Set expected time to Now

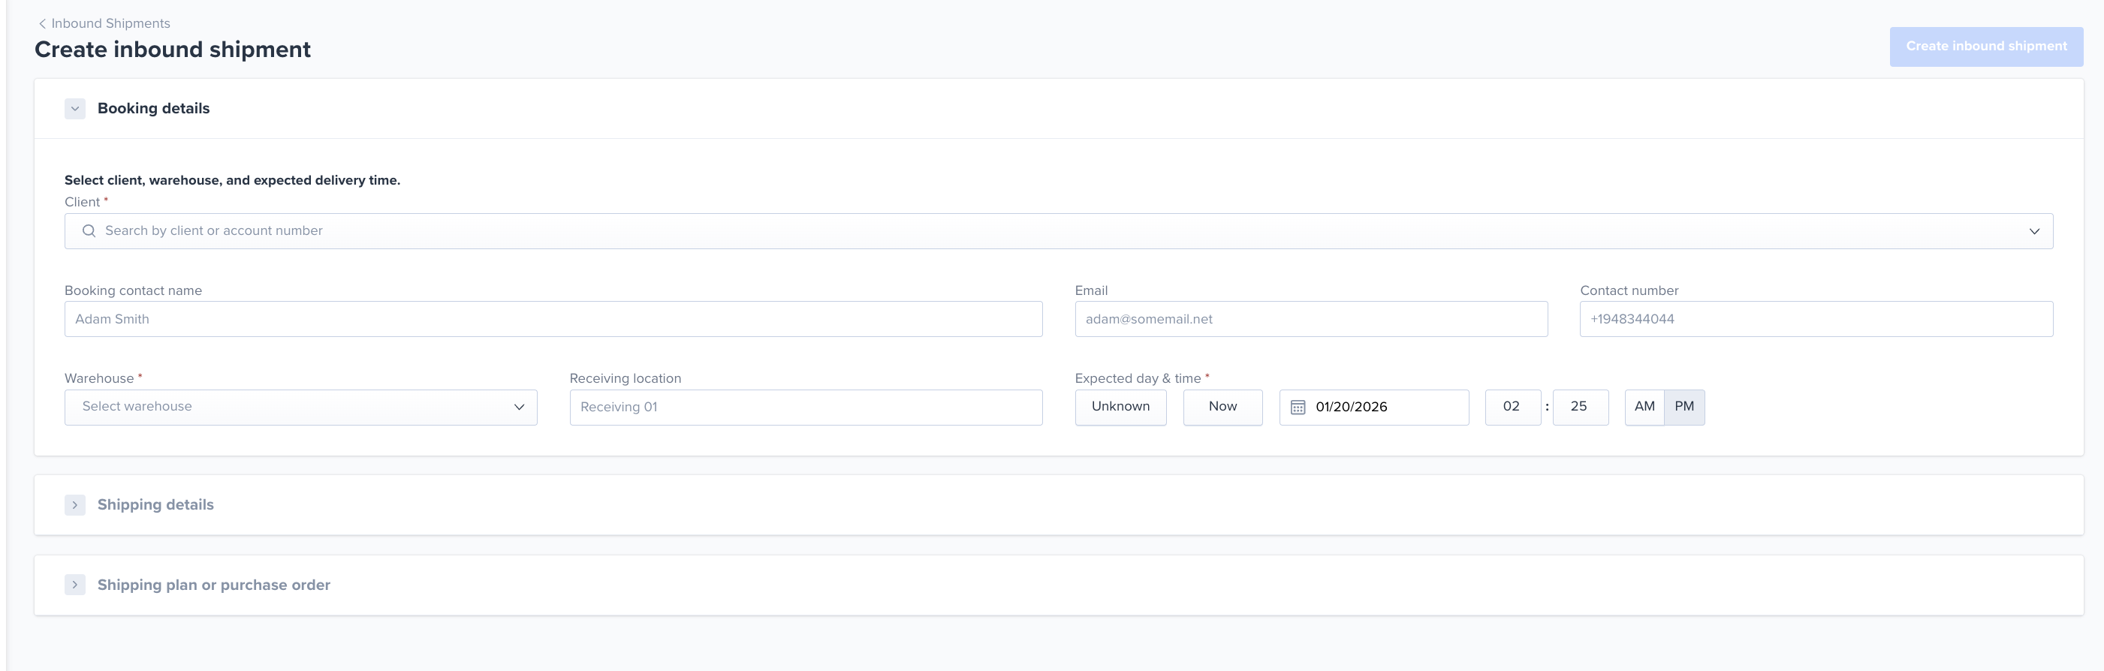[x=1222, y=407]
